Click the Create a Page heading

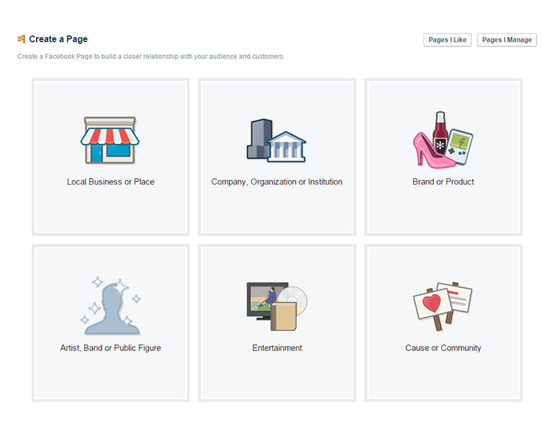tap(58, 39)
